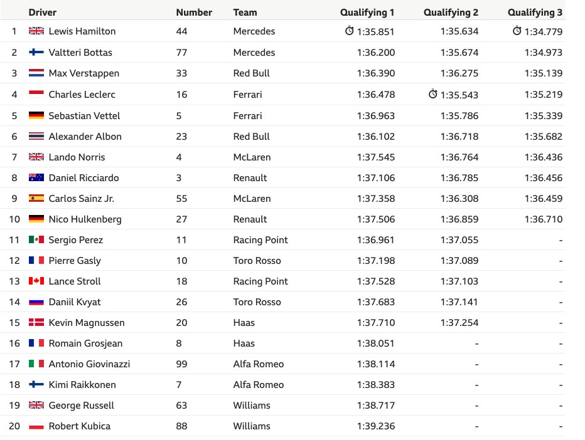The height and width of the screenshot is (440, 585).
Task: Select driver name Sebastian Vettel
Action: [84, 115]
